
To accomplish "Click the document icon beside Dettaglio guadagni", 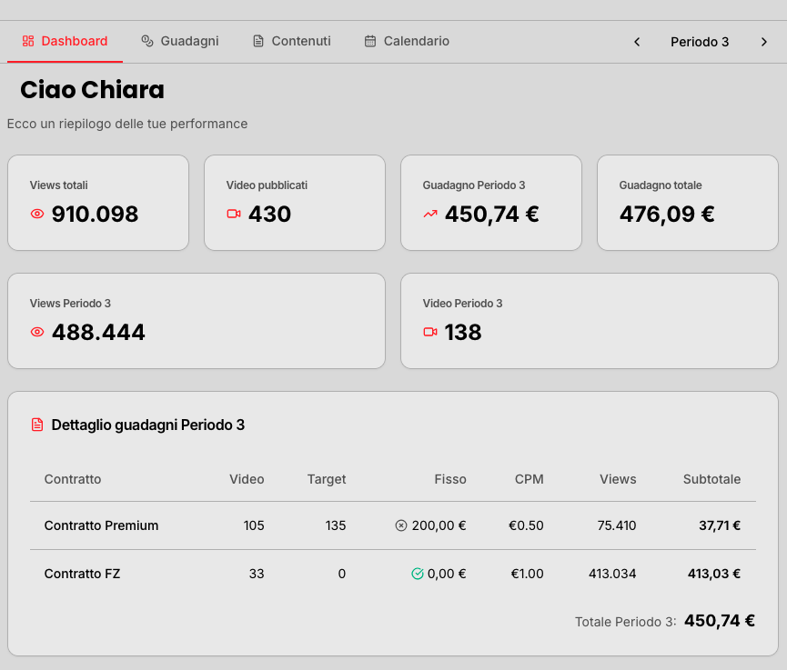I will coord(37,425).
